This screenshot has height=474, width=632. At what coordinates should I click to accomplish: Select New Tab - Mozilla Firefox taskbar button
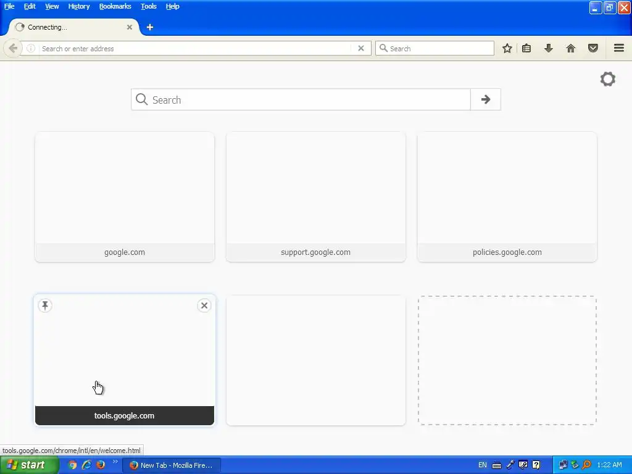point(172,465)
